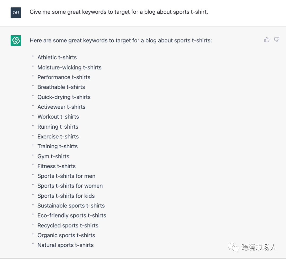This screenshot has height=260, width=286.
Task: Click "Sports t-shirts for women" keyword
Action: pyautogui.click(x=70, y=186)
